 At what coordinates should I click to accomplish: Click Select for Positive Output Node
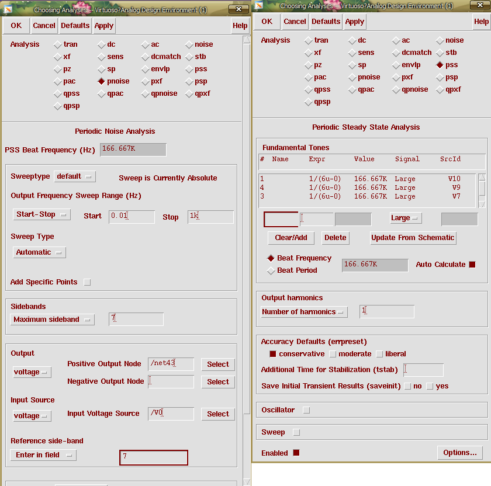click(218, 364)
